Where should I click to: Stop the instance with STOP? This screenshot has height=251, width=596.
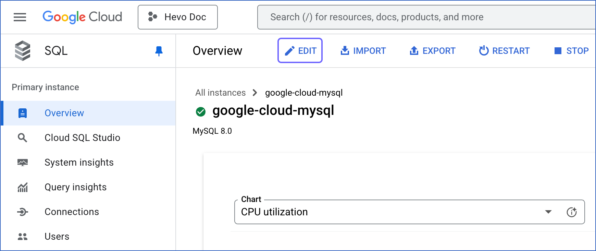(571, 51)
